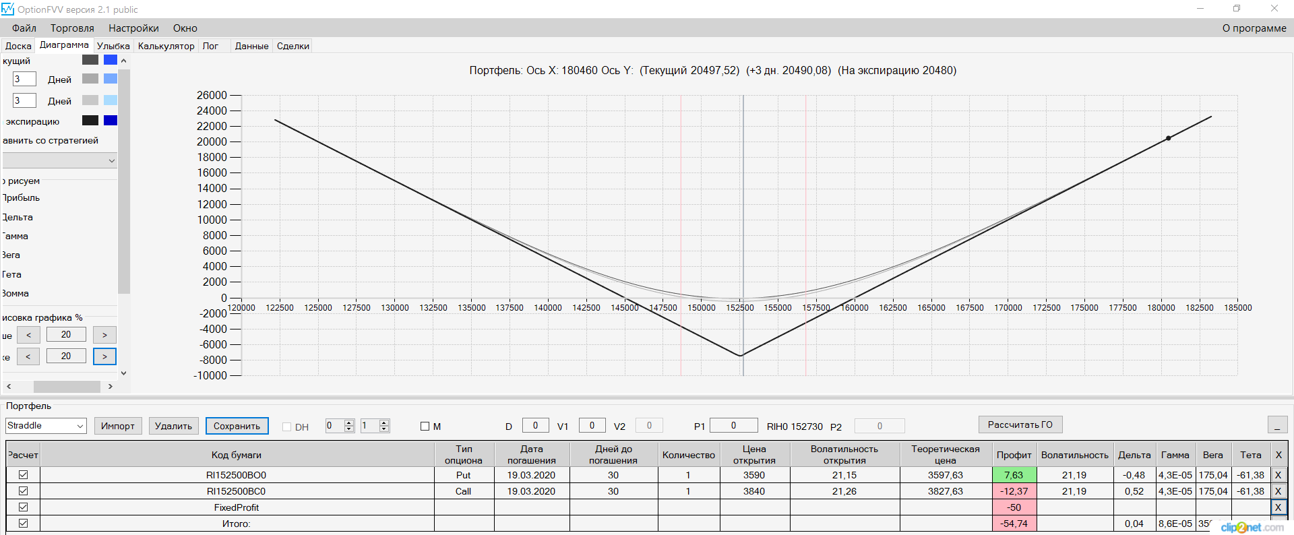Switch to the Калькулятор tab
The height and width of the screenshot is (535, 1294).
[x=166, y=46]
